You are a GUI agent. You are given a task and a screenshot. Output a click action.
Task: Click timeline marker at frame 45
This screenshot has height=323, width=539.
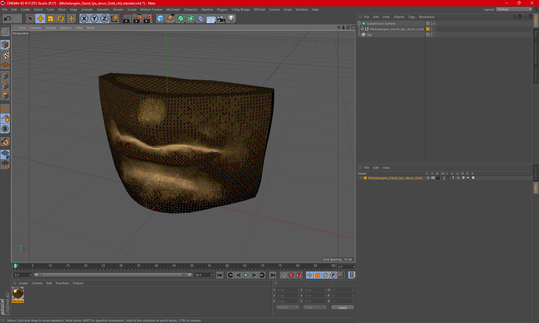(x=174, y=266)
